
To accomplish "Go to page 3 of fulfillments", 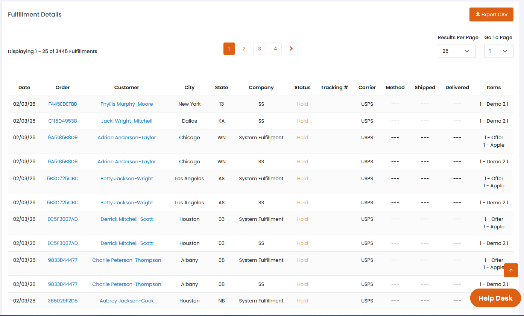I will point(260,49).
